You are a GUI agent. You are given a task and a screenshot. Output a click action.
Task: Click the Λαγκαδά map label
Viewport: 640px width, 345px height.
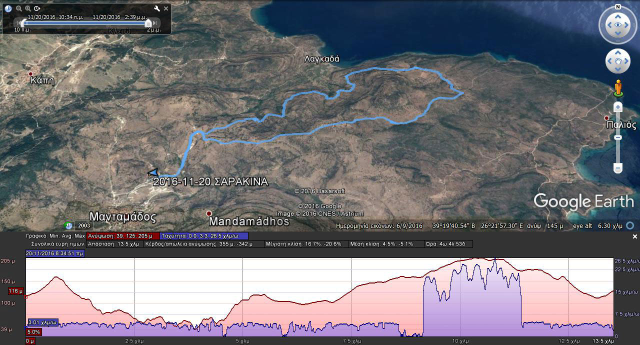coord(322,59)
